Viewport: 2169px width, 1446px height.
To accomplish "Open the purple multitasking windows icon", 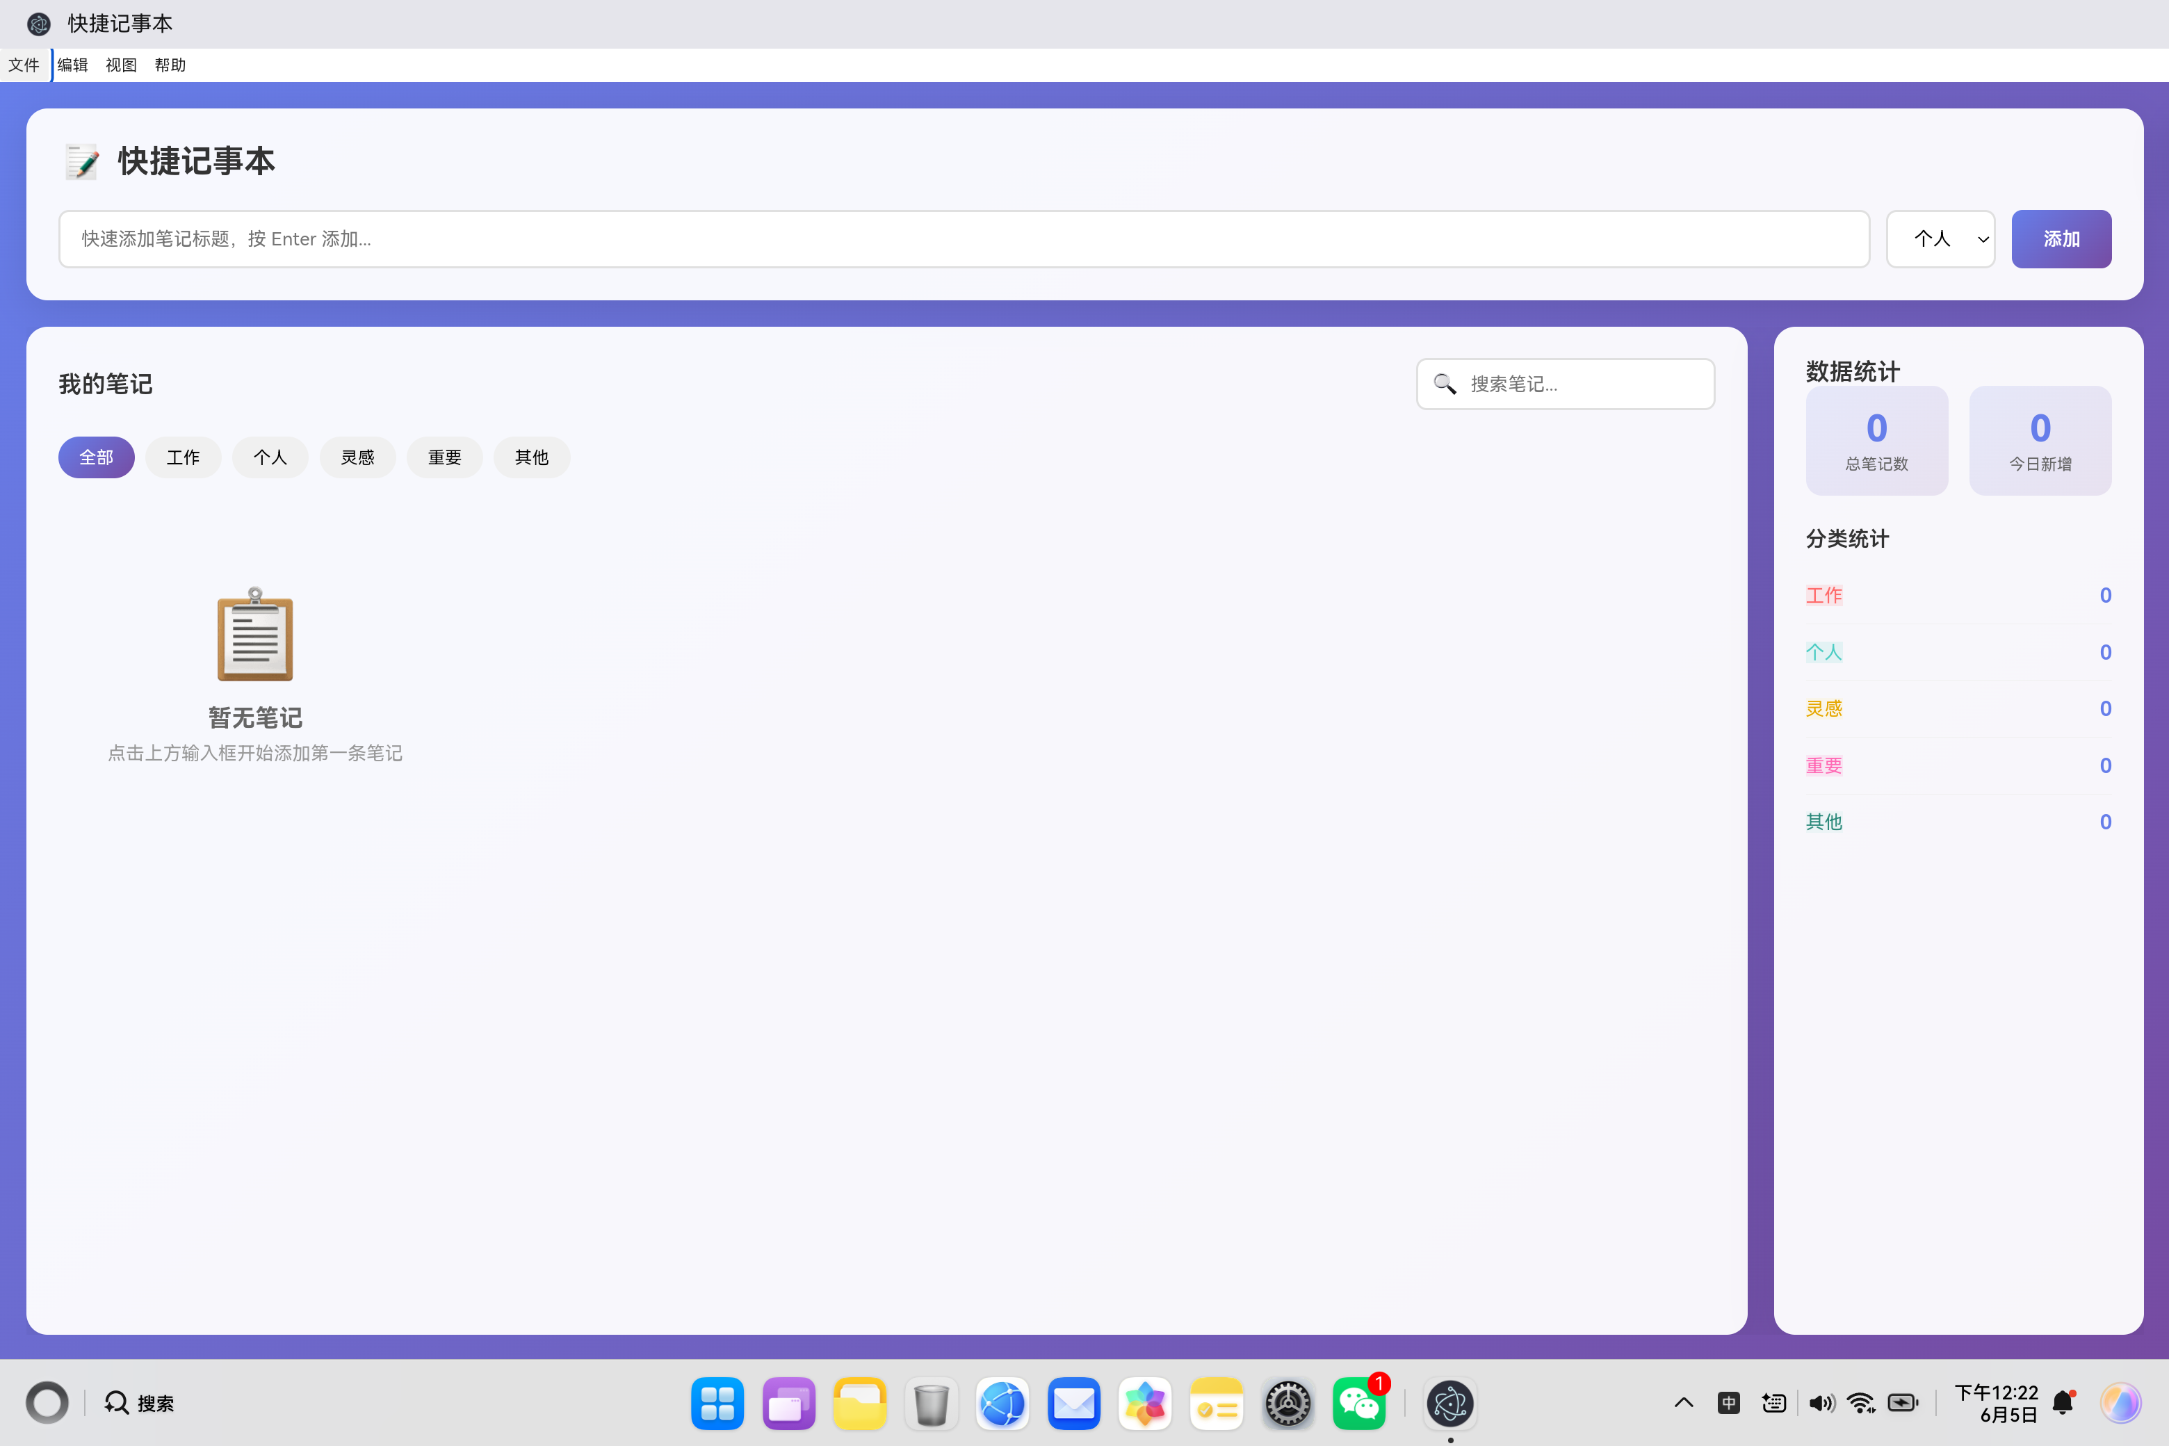I will (x=788, y=1403).
